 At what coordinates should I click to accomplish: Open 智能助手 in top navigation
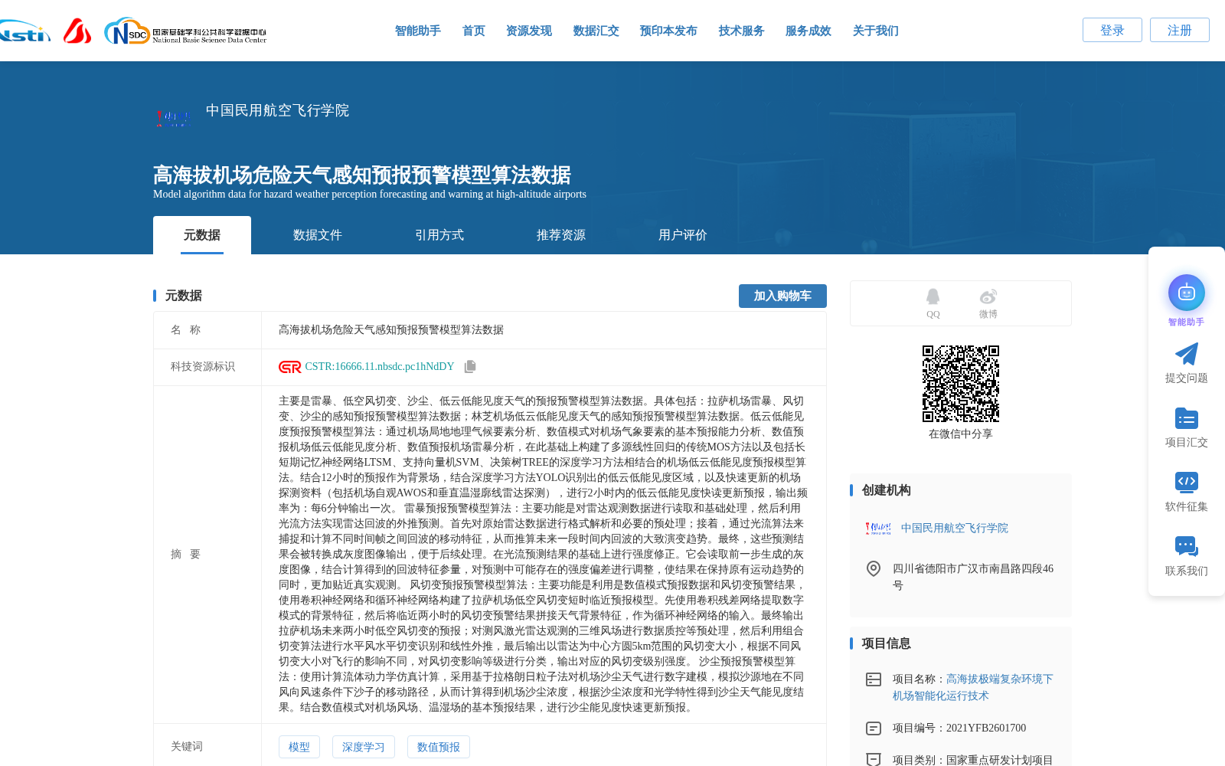pos(418,31)
